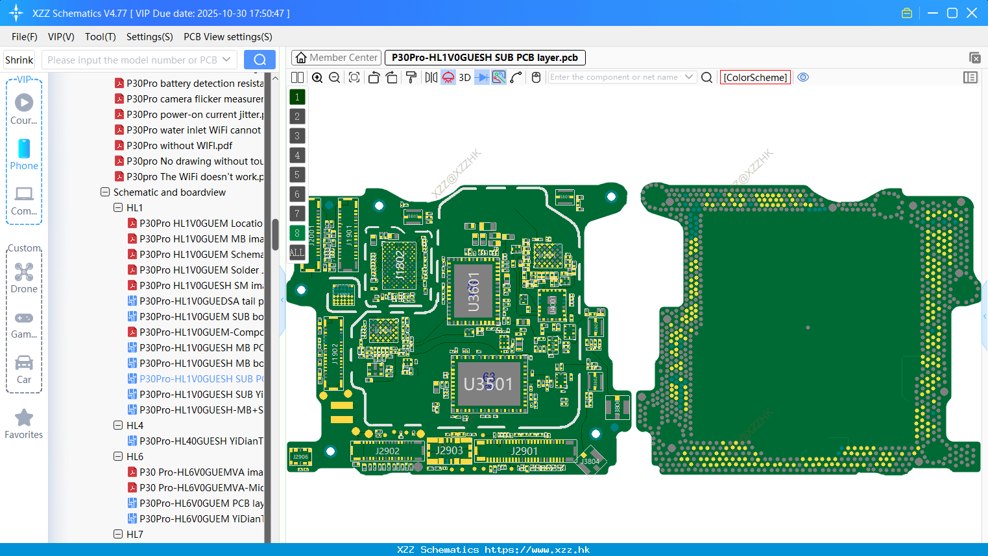Collapse the HL6 tree node
Screen dimensions: 988x556
[118, 456]
